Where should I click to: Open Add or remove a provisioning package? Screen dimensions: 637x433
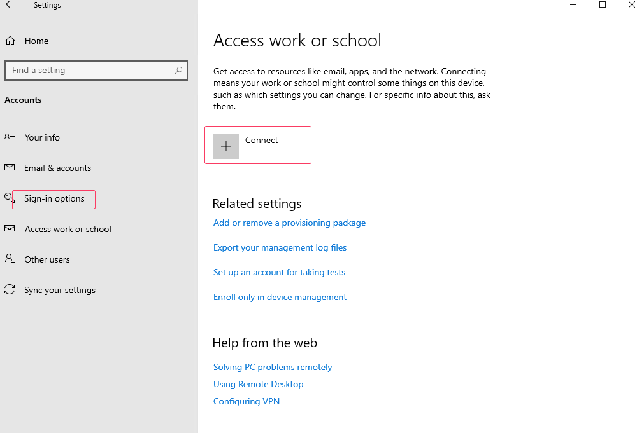coord(289,223)
